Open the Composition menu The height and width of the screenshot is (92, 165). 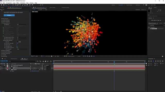pos(9,3)
